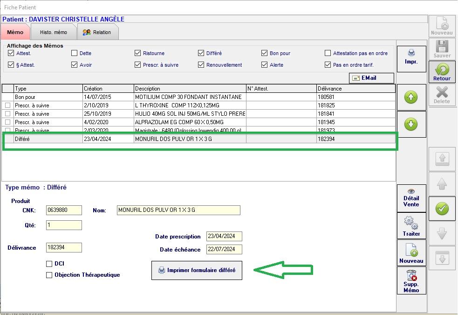
Task: Create new memo with the Nouveau document icon
Action: 411,253
